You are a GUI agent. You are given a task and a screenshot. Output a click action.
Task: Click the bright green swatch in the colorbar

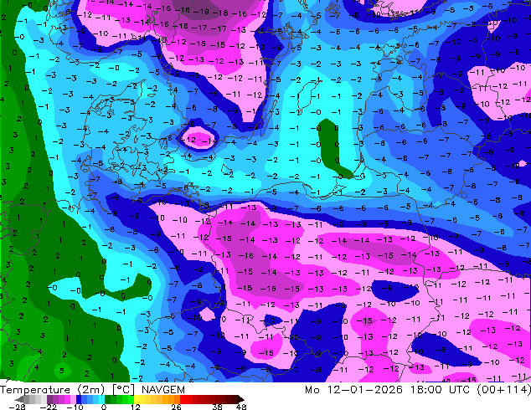pyautogui.click(x=131, y=399)
